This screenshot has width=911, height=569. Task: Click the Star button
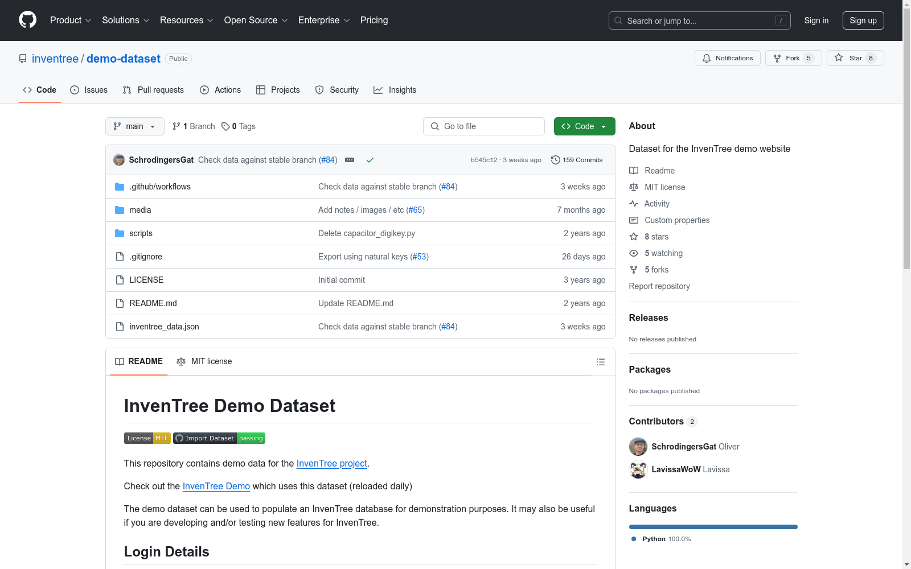(855, 58)
